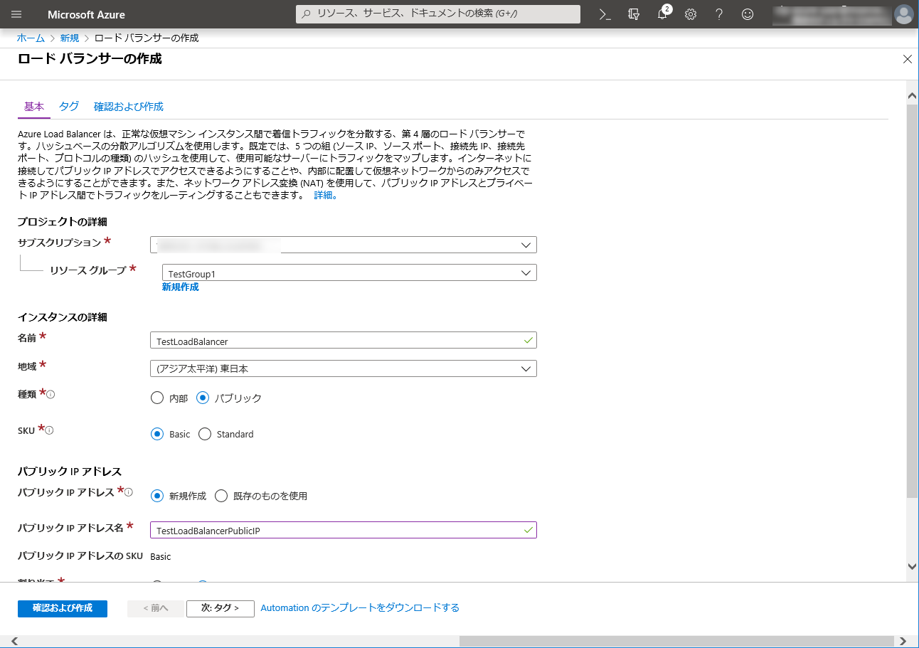Open the hamburger portal menu
The image size is (919, 648).
17,14
